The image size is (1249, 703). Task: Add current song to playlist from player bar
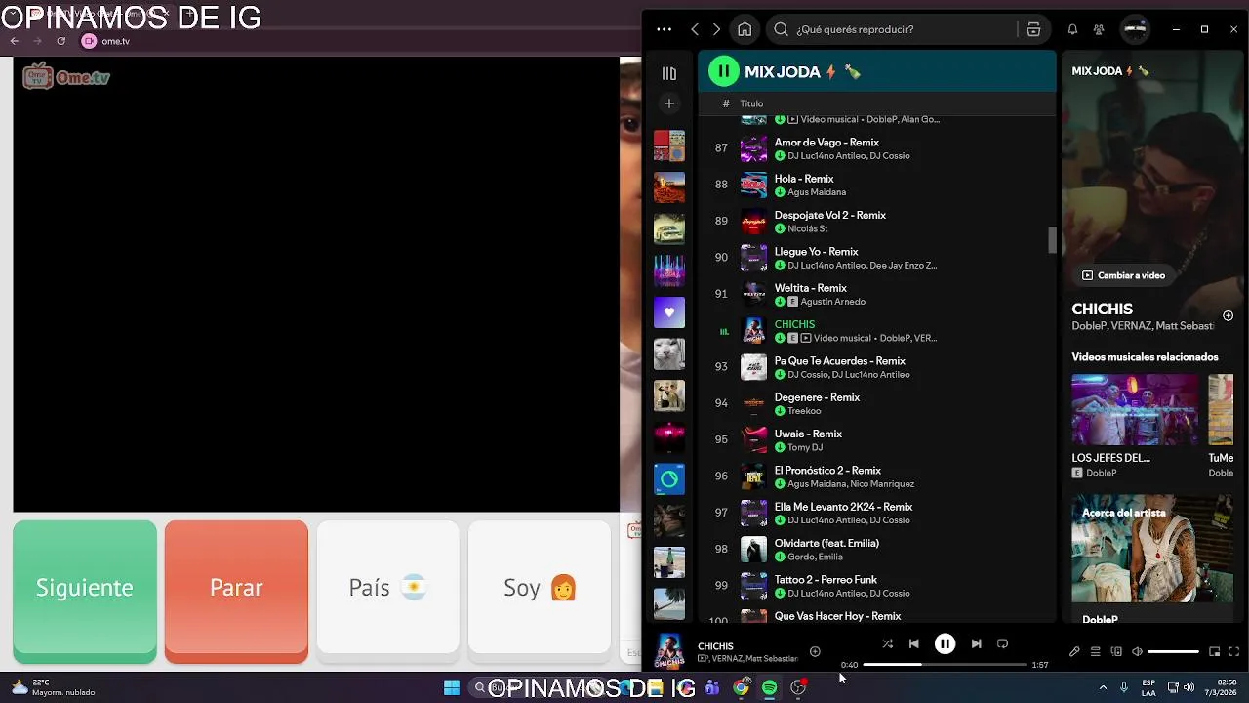[815, 651]
